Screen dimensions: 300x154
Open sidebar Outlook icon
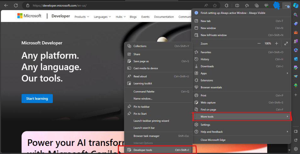296,59
